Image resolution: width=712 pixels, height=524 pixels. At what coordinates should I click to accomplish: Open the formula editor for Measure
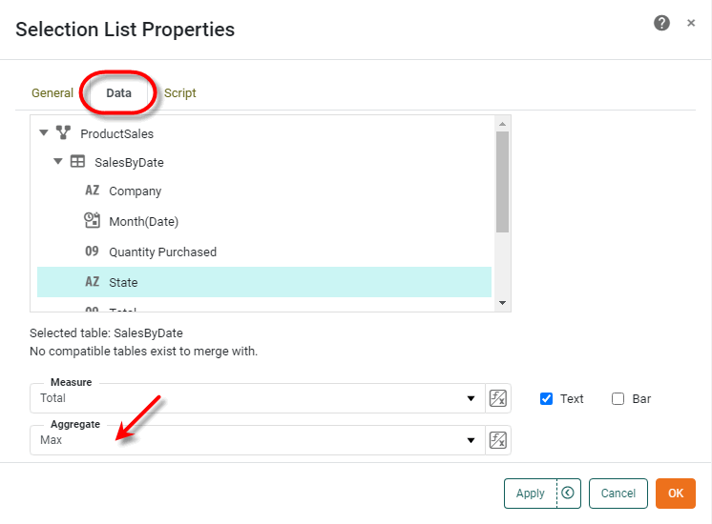(498, 398)
